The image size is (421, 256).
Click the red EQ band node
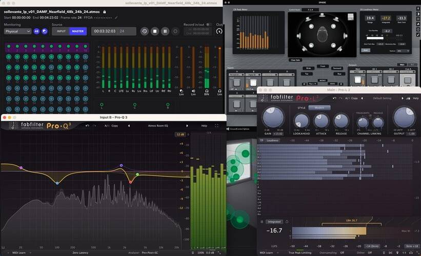tap(130, 182)
